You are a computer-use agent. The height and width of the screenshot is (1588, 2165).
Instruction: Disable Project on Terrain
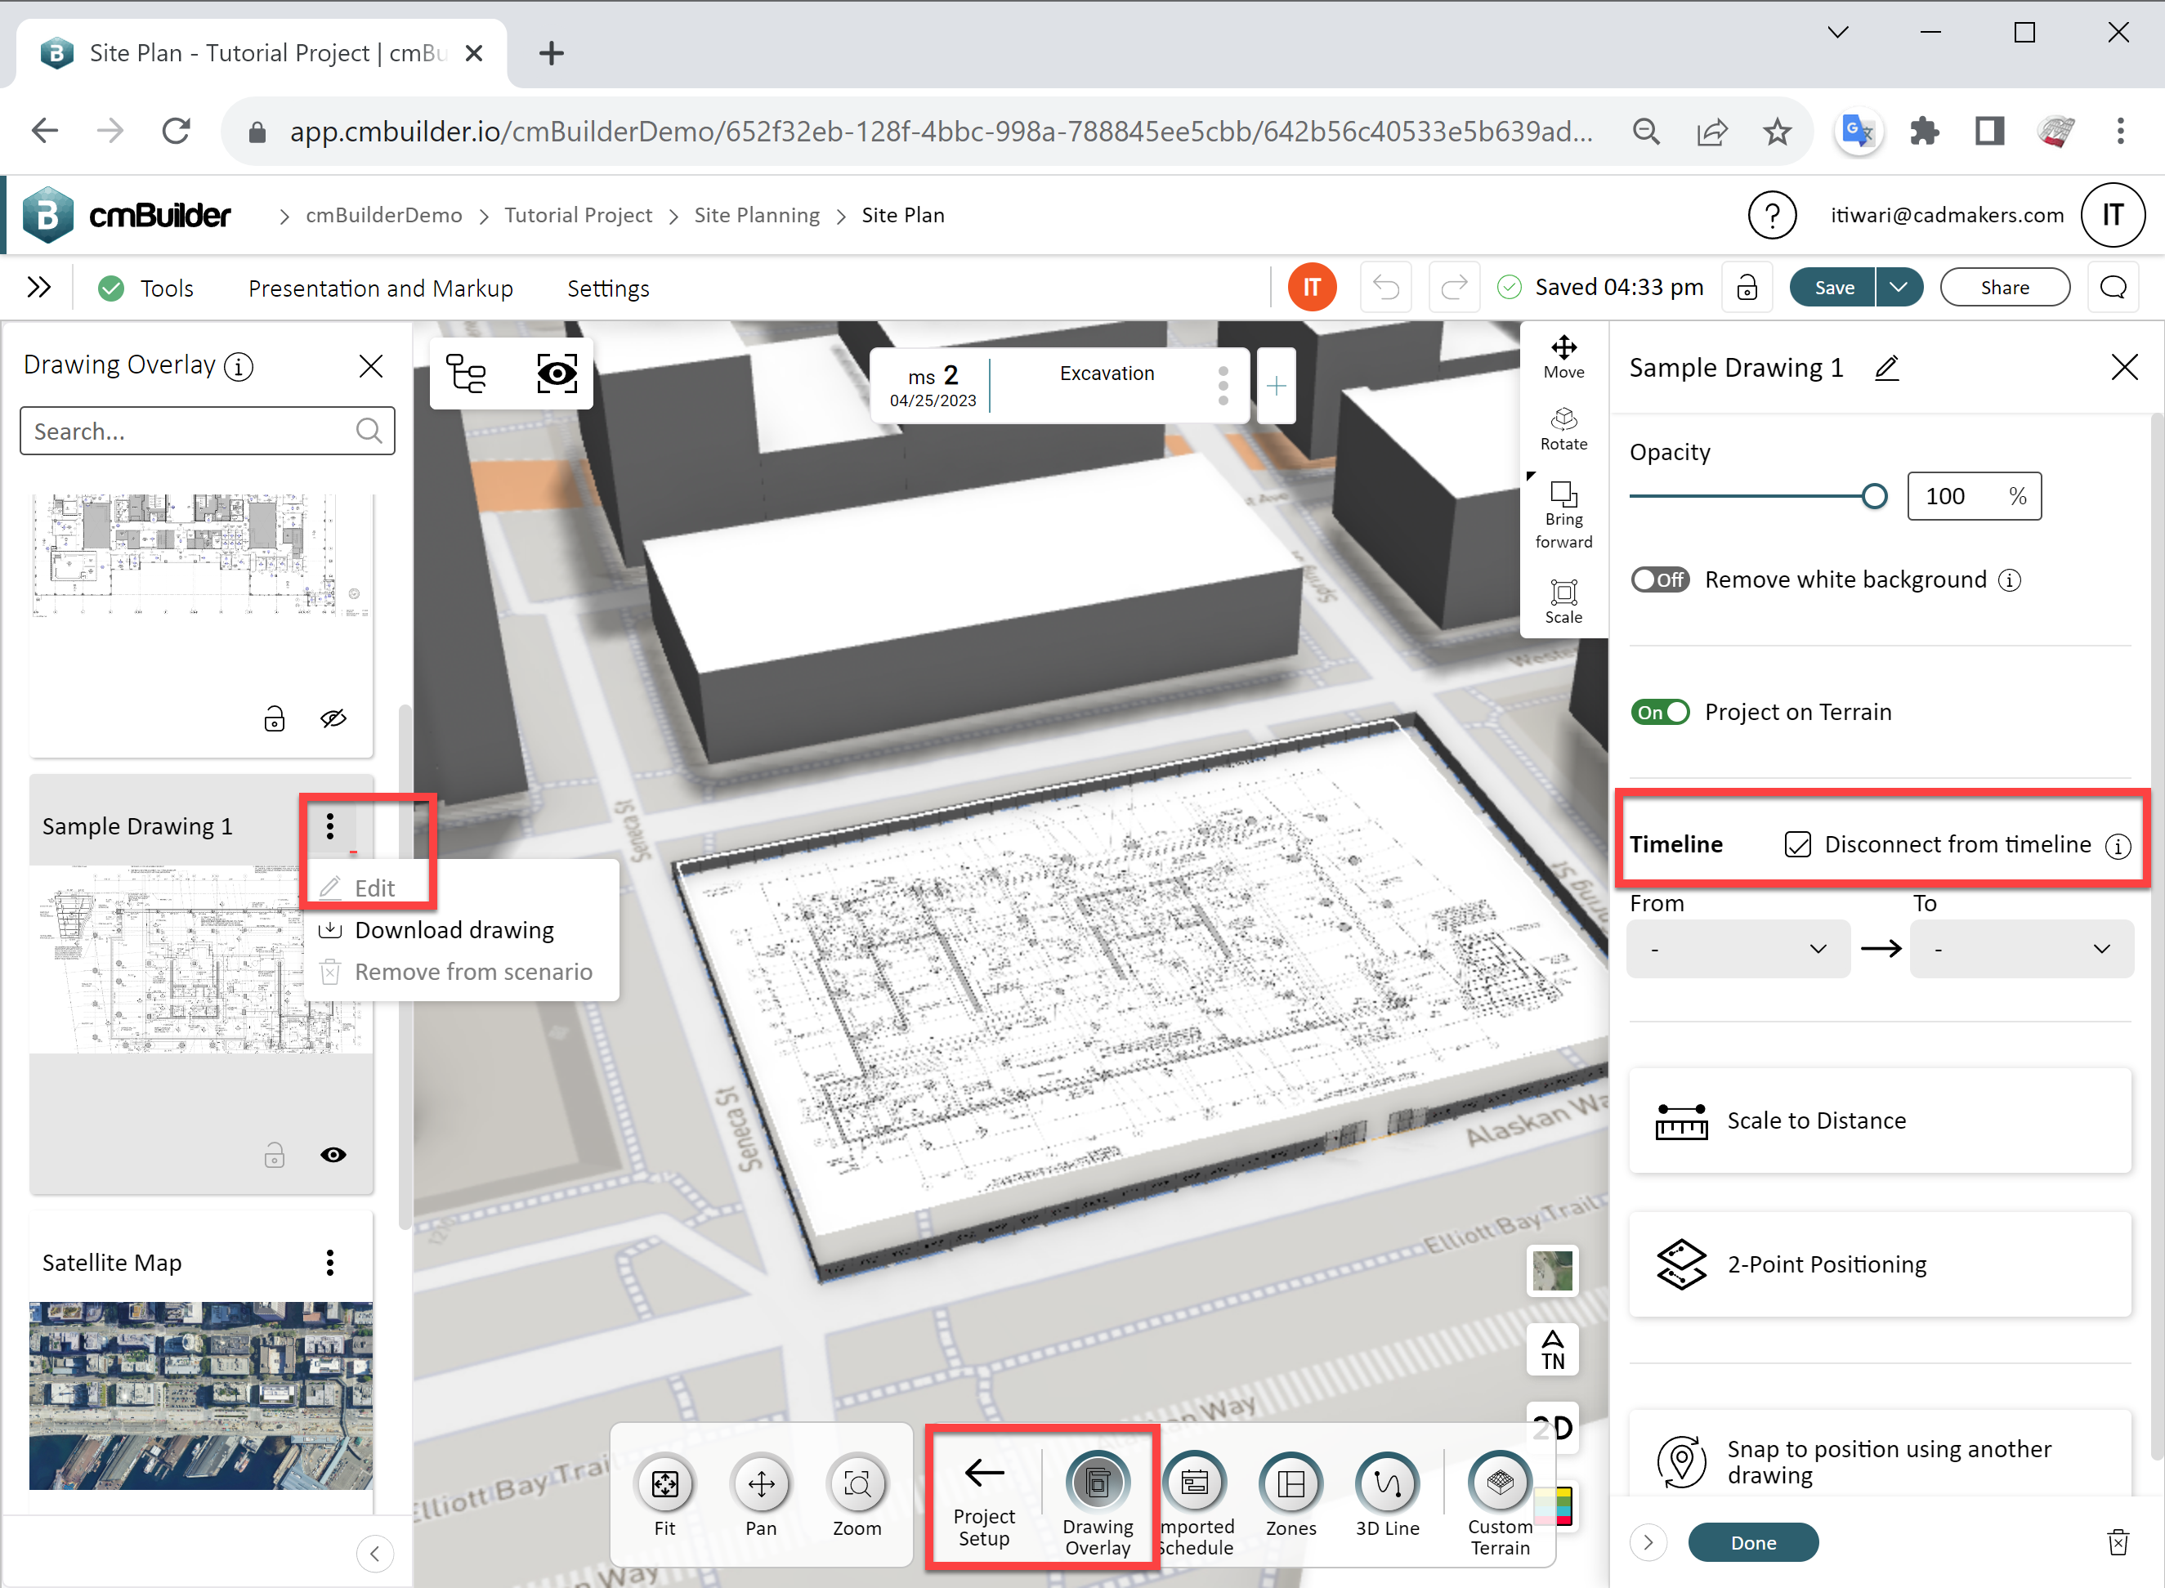tap(1659, 711)
